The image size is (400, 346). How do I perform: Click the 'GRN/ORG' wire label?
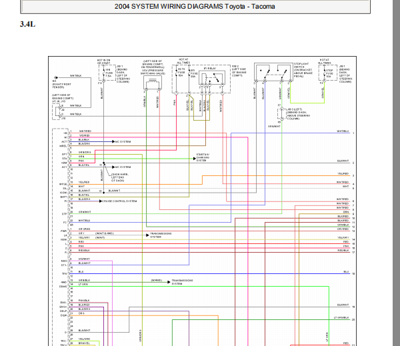click(85, 152)
